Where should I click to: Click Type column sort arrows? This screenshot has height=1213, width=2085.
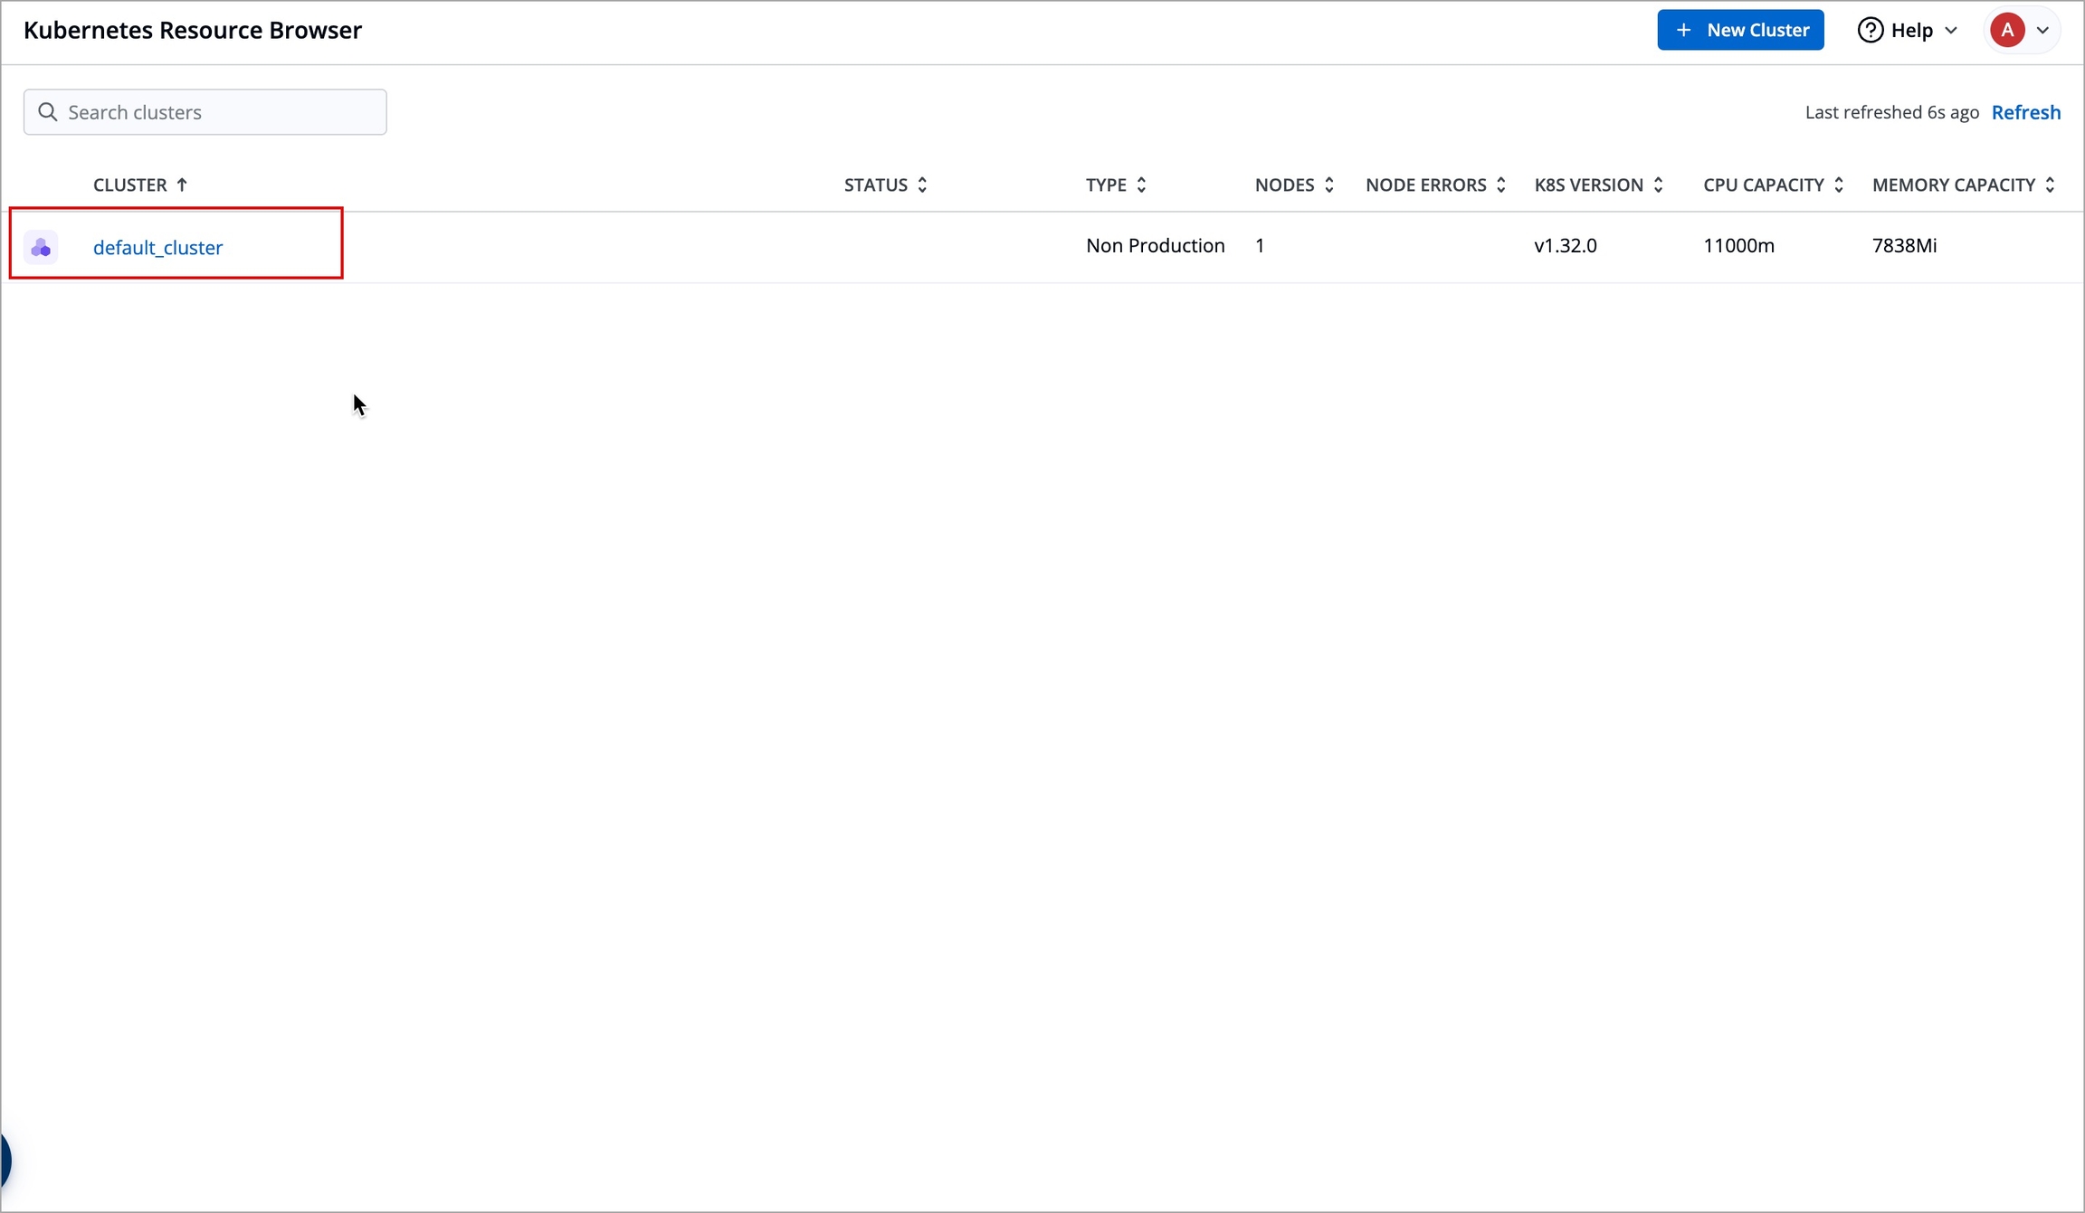tap(1141, 185)
